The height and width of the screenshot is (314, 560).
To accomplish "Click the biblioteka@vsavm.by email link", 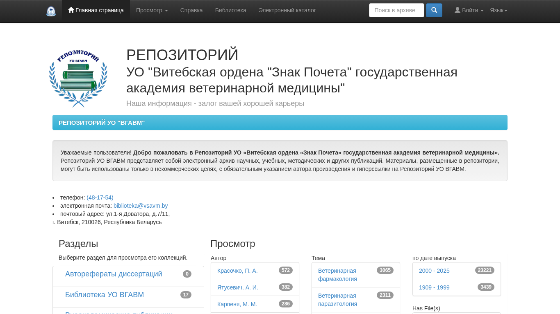I will point(141,206).
